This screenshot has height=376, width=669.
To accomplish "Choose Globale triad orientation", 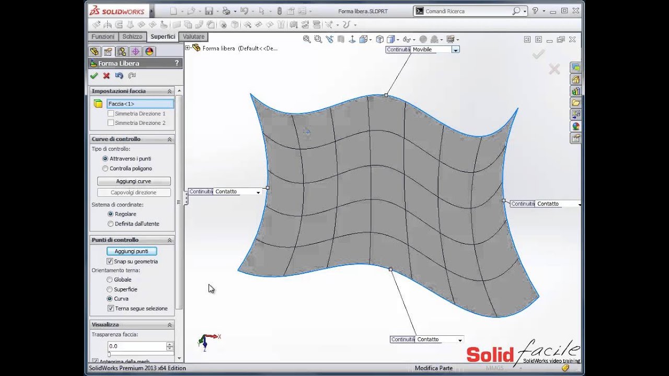I will point(109,279).
